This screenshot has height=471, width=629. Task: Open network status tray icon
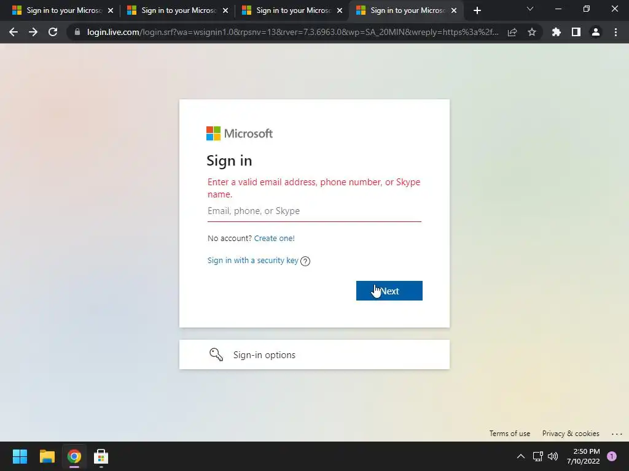(538, 456)
